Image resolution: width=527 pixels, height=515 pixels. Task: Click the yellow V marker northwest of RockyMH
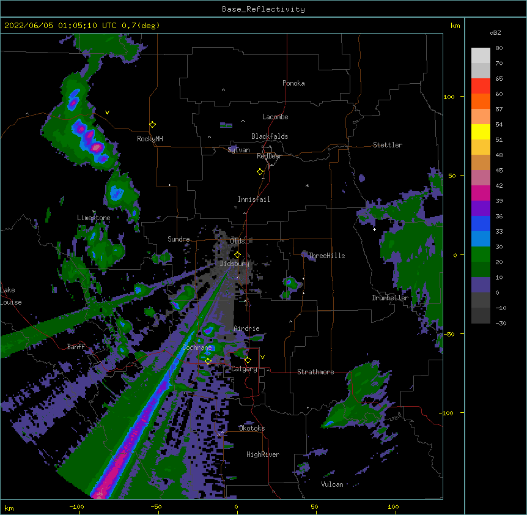pos(107,113)
